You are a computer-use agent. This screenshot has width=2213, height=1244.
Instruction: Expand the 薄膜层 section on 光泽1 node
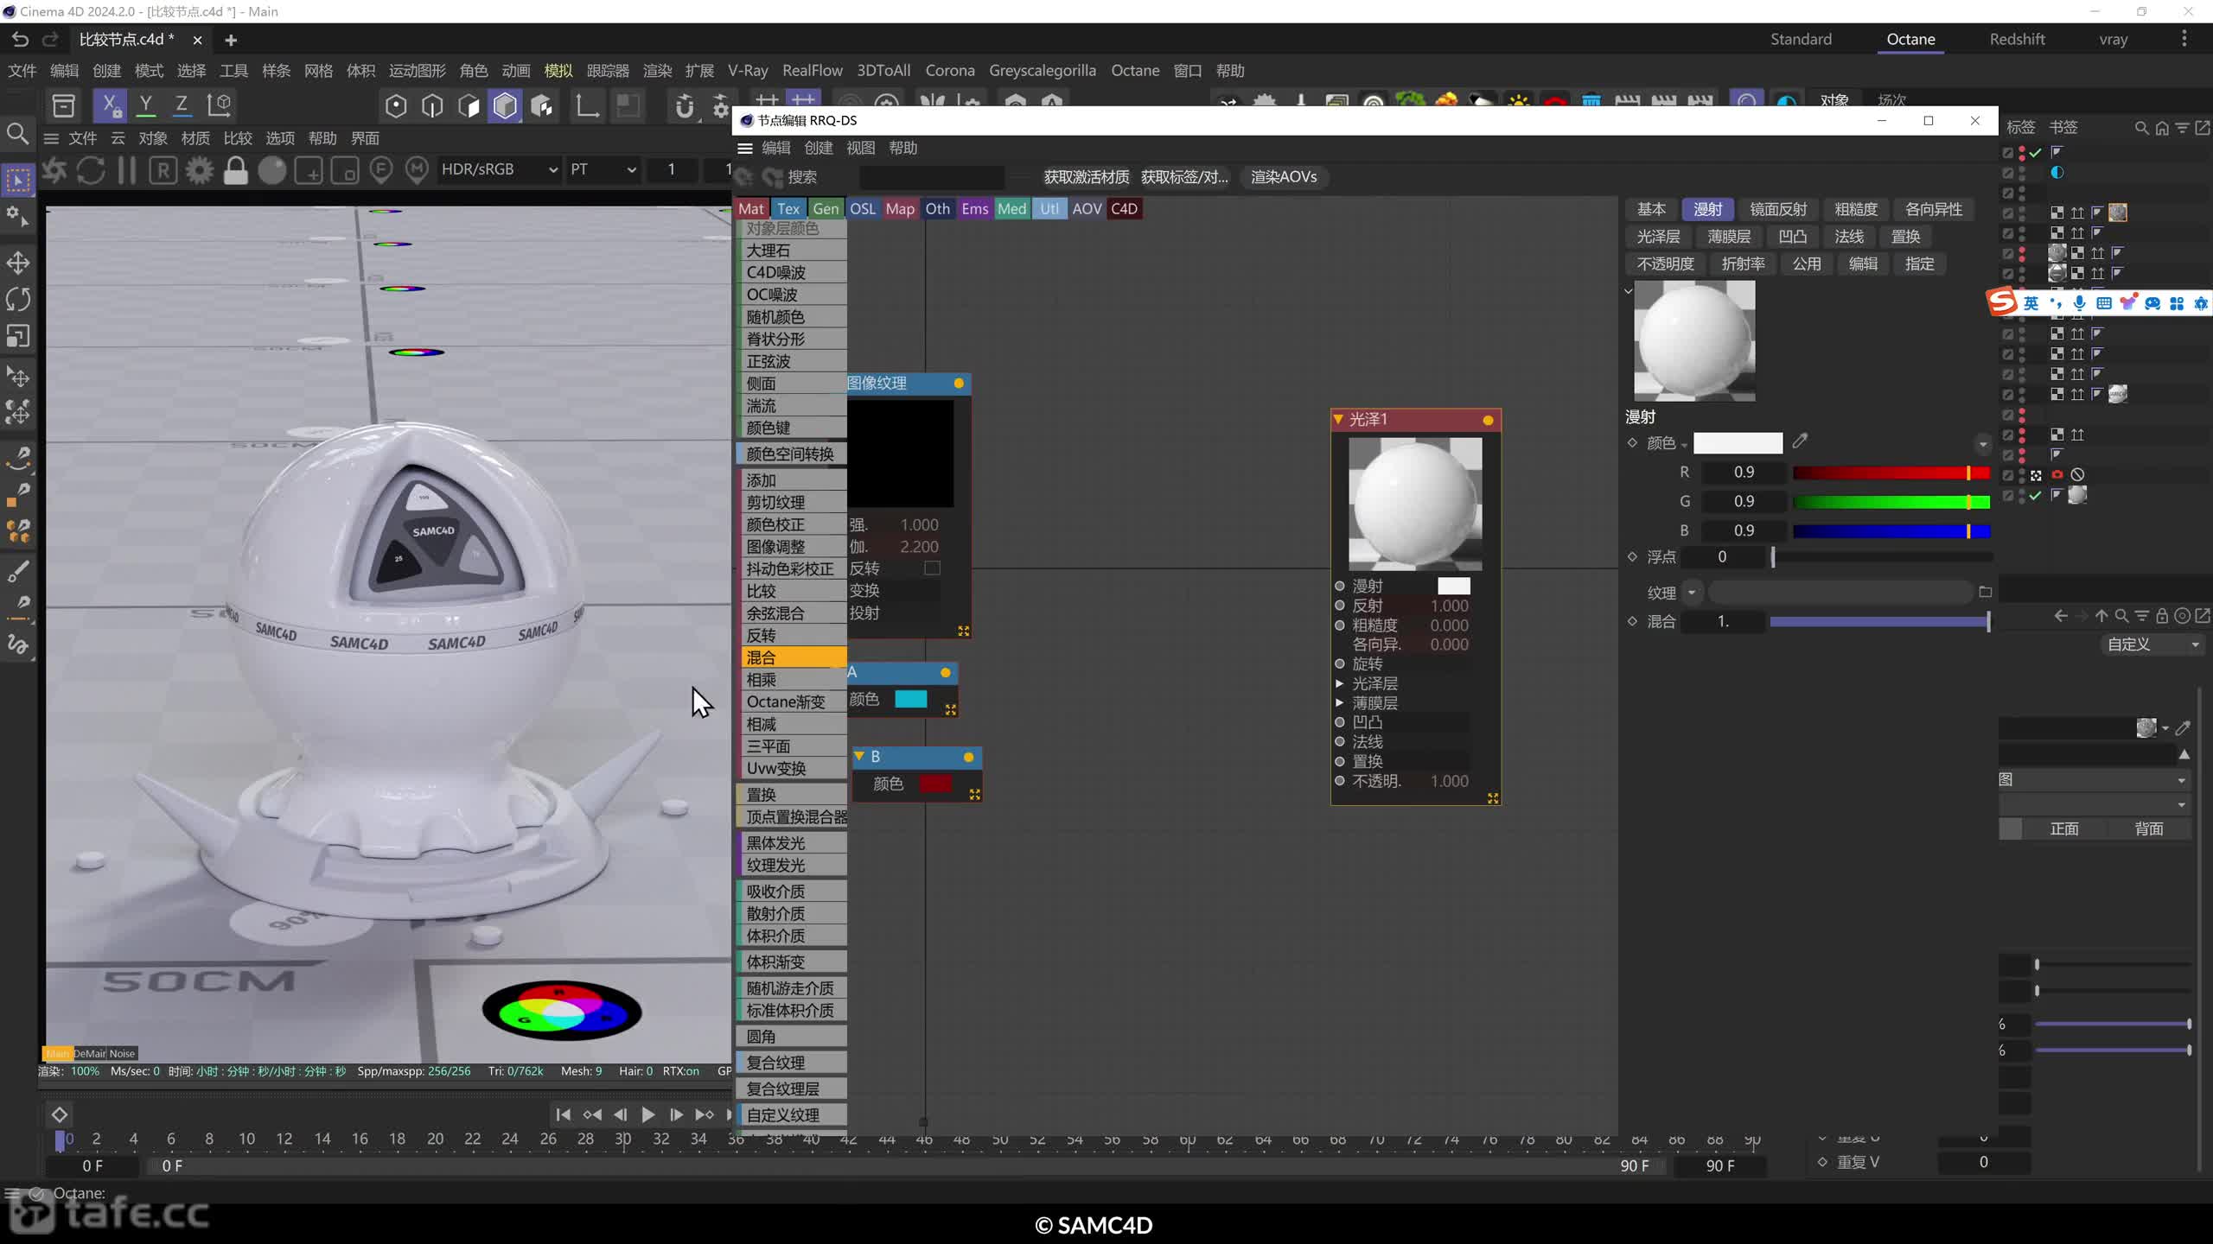(x=1340, y=702)
